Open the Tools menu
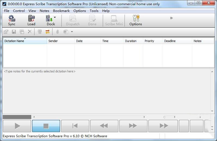This screenshot has width=217, height=141. (x=94, y=11)
